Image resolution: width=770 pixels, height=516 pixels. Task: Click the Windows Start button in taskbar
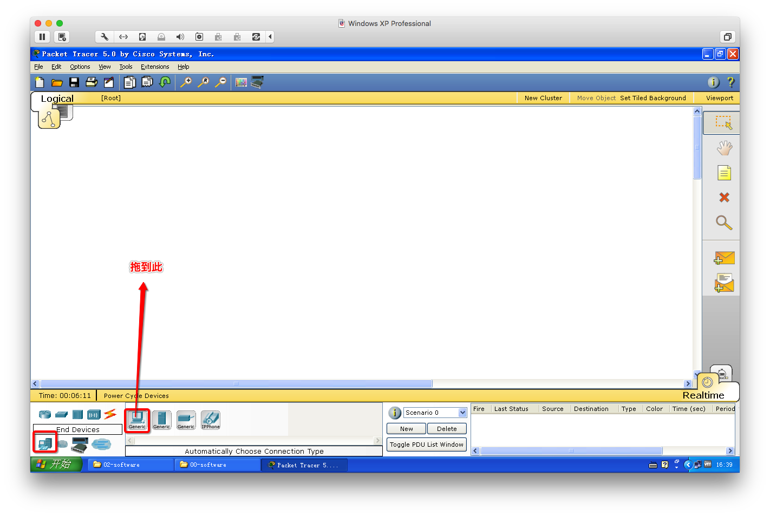(56, 465)
